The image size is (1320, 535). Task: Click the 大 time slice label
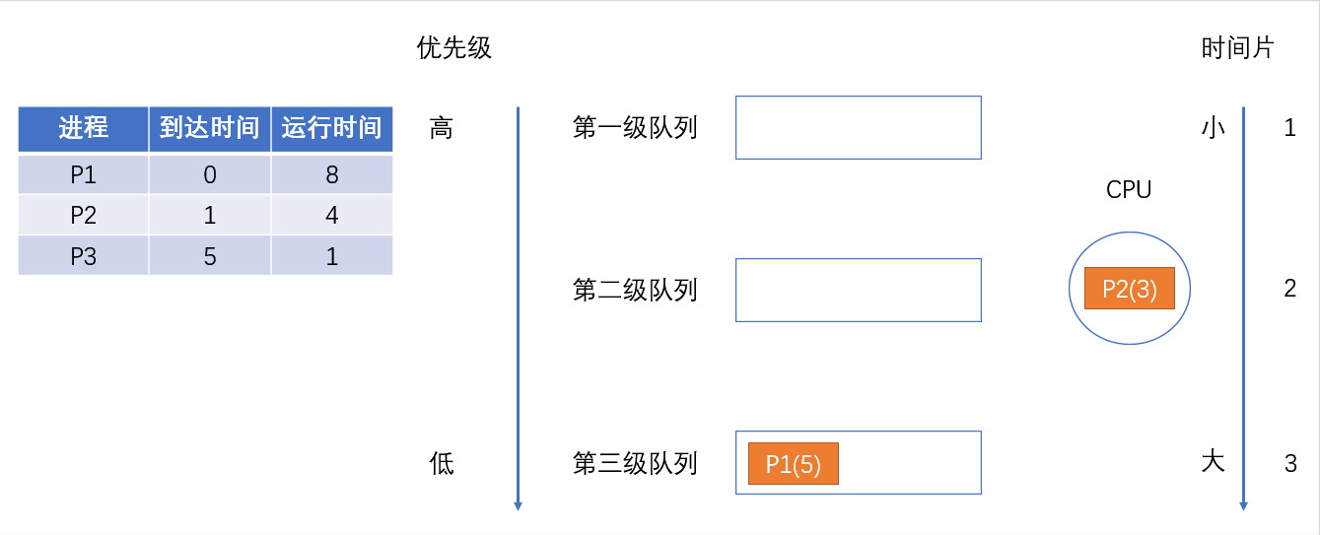point(1213,461)
